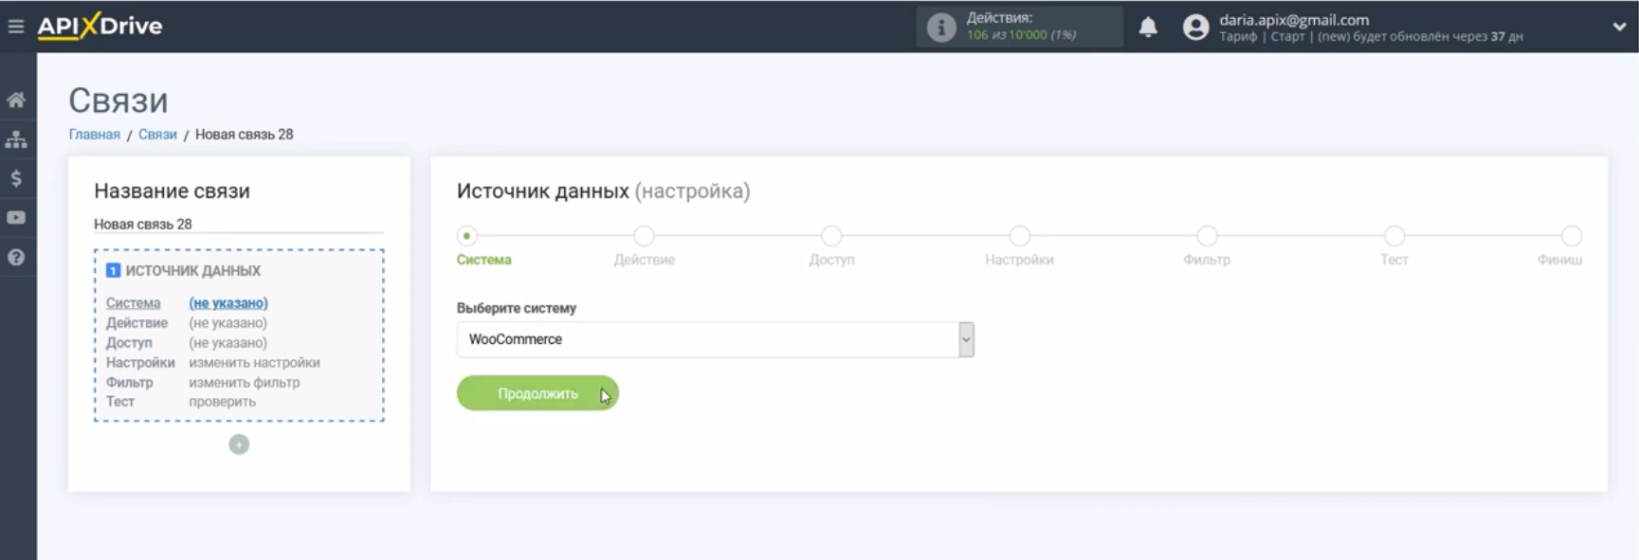Open the billing dollar sidebar icon
The image size is (1639, 560).
click(x=16, y=178)
